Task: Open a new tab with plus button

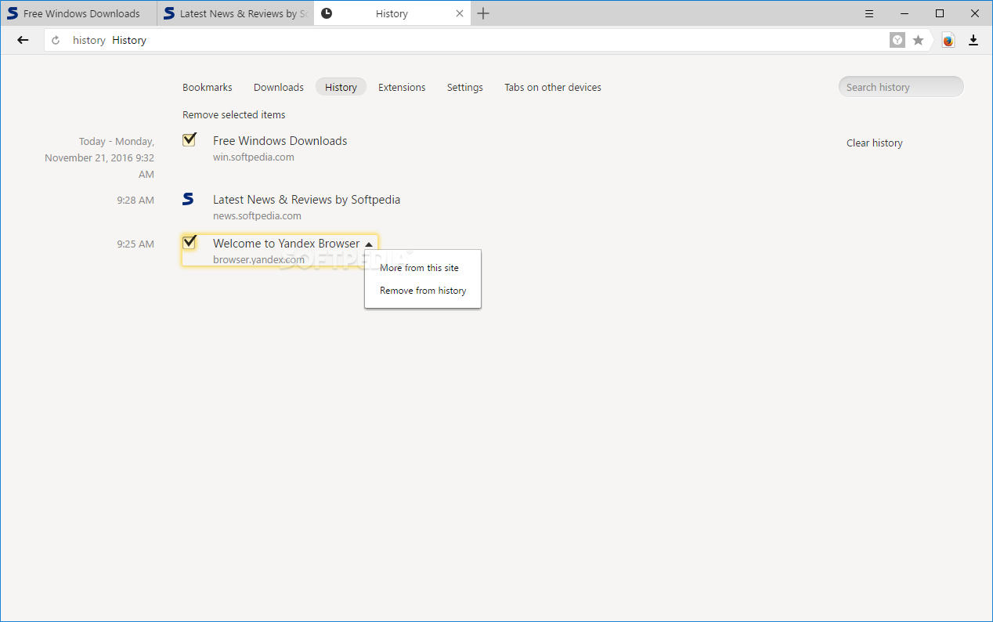Action: click(483, 13)
